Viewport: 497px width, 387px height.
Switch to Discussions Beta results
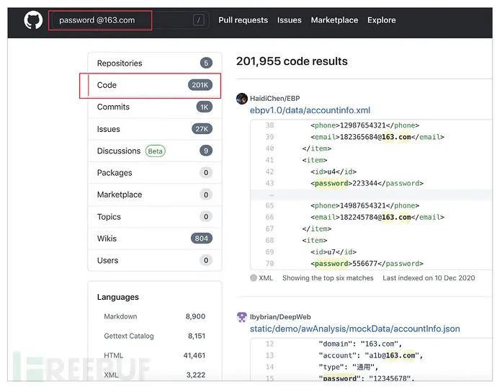[119, 151]
